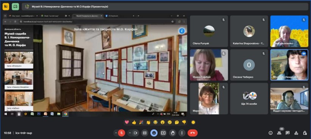Open more options three-dot menu
Screen dimensions: 311x139
coord(182,133)
